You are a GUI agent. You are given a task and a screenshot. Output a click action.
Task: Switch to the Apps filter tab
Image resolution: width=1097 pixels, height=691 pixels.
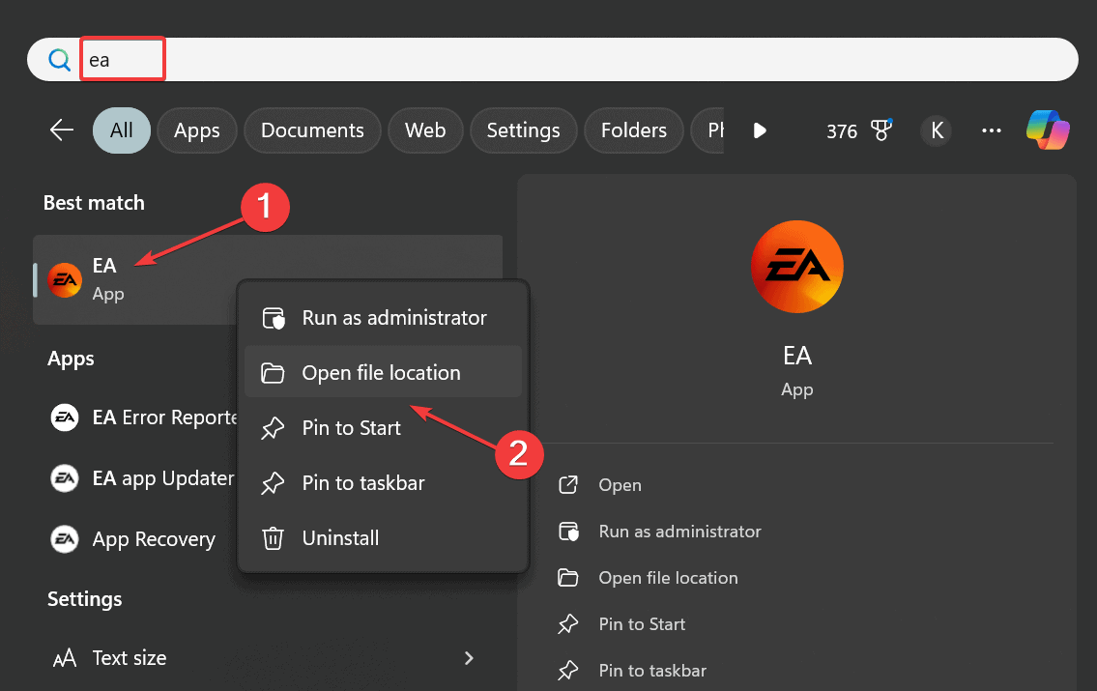(x=196, y=130)
